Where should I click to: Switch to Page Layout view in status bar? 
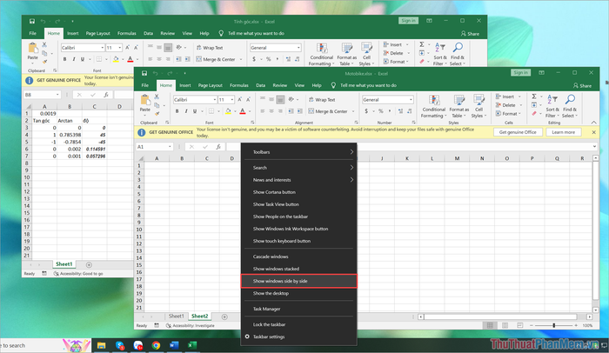pyautogui.click(x=505, y=325)
